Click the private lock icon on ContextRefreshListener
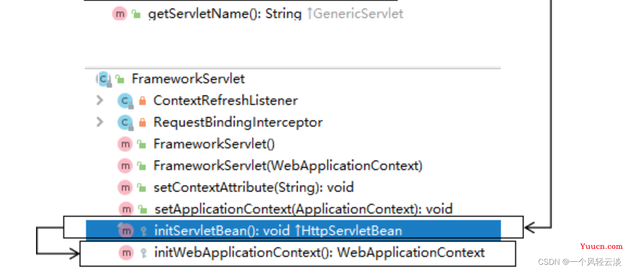This screenshot has height=270, width=628. tap(142, 101)
